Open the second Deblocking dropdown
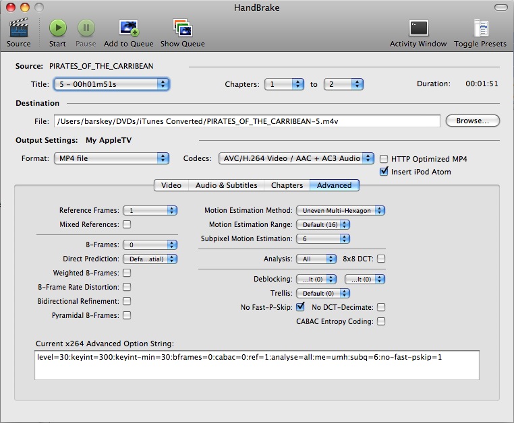The height and width of the screenshot is (423, 514). coord(364,280)
